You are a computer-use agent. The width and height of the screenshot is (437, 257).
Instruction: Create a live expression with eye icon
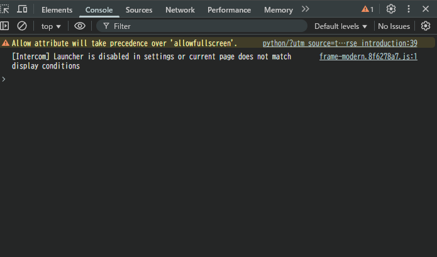[x=80, y=26]
